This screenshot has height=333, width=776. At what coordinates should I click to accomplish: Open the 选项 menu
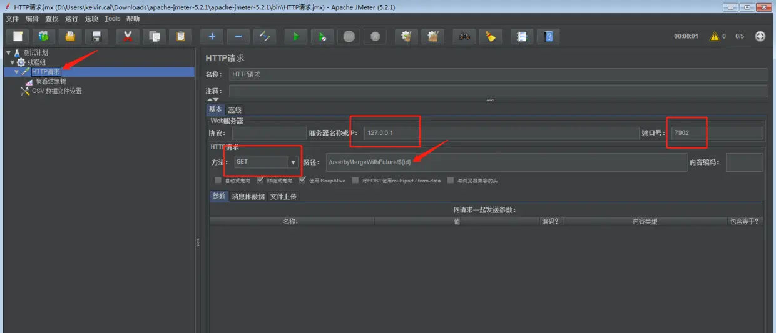pos(91,19)
